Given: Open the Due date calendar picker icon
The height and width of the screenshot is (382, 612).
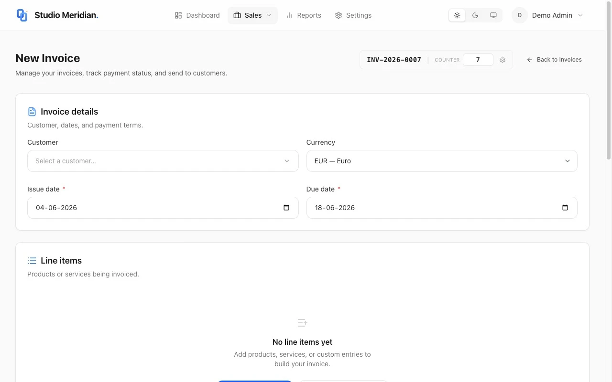Looking at the screenshot, I should pyautogui.click(x=565, y=208).
